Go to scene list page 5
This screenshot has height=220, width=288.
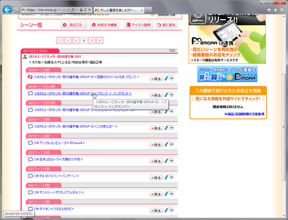92,40
